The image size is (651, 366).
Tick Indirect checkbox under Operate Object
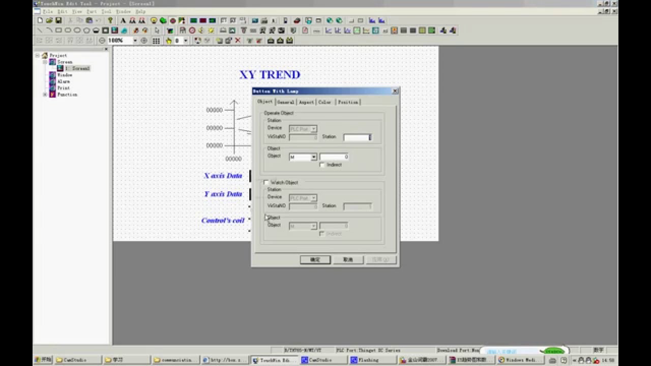[322, 165]
